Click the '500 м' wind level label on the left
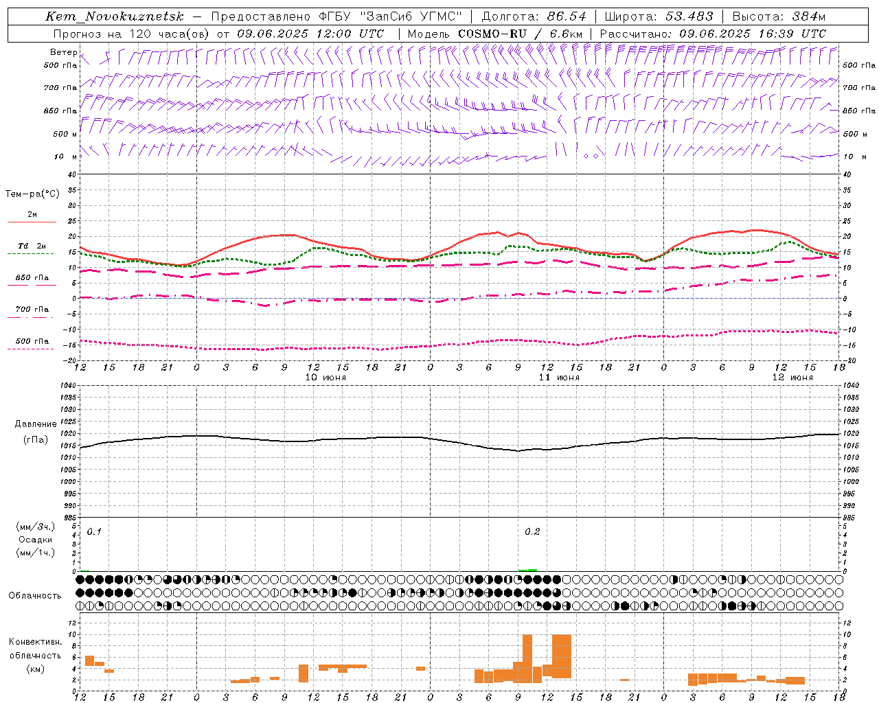879x703 pixels. point(65,134)
